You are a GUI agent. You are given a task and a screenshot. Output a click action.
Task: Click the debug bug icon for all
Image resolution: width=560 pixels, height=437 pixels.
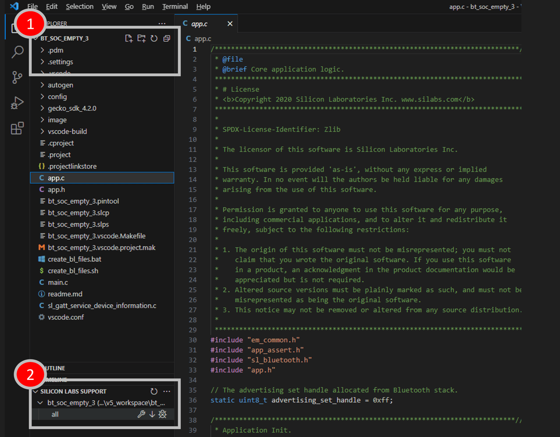(163, 414)
